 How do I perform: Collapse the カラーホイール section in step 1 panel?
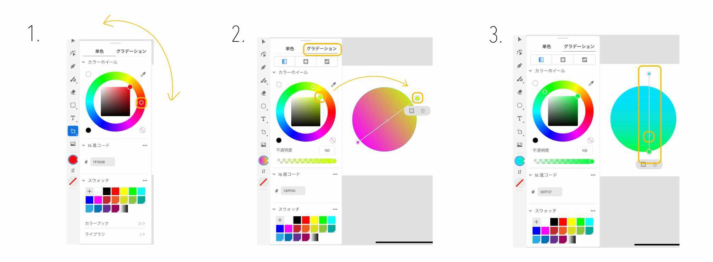[x=83, y=62]
